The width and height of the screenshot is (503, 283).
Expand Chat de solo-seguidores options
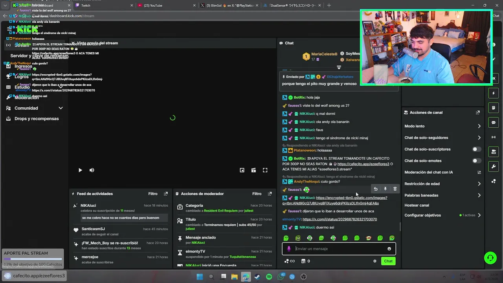479,138
